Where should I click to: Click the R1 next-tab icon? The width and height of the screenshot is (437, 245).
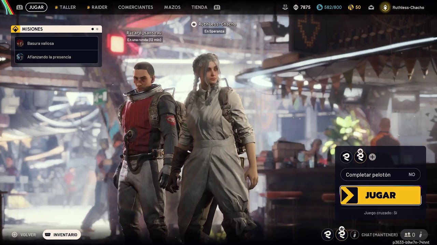(x=217, y=7)
